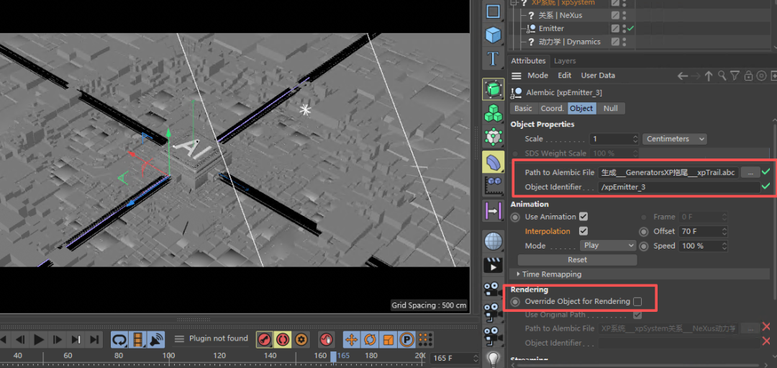The height and width of the screenshot is (368, 777).
Task: Open the User Data menu
Action: tap(598, 76)
